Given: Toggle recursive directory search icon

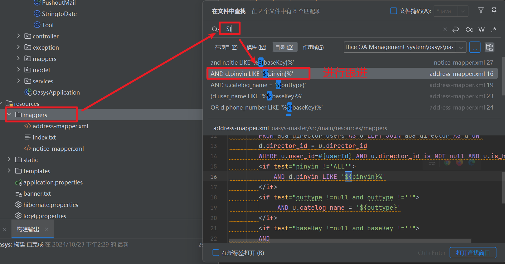Looking at the screenshot, I should point(489,47).
